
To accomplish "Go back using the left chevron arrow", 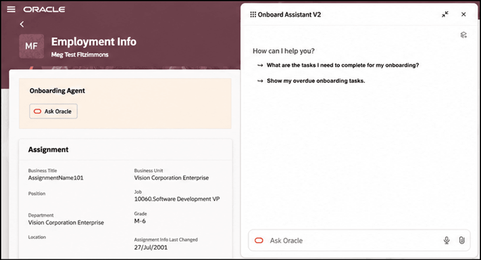I will coord(22,24).
